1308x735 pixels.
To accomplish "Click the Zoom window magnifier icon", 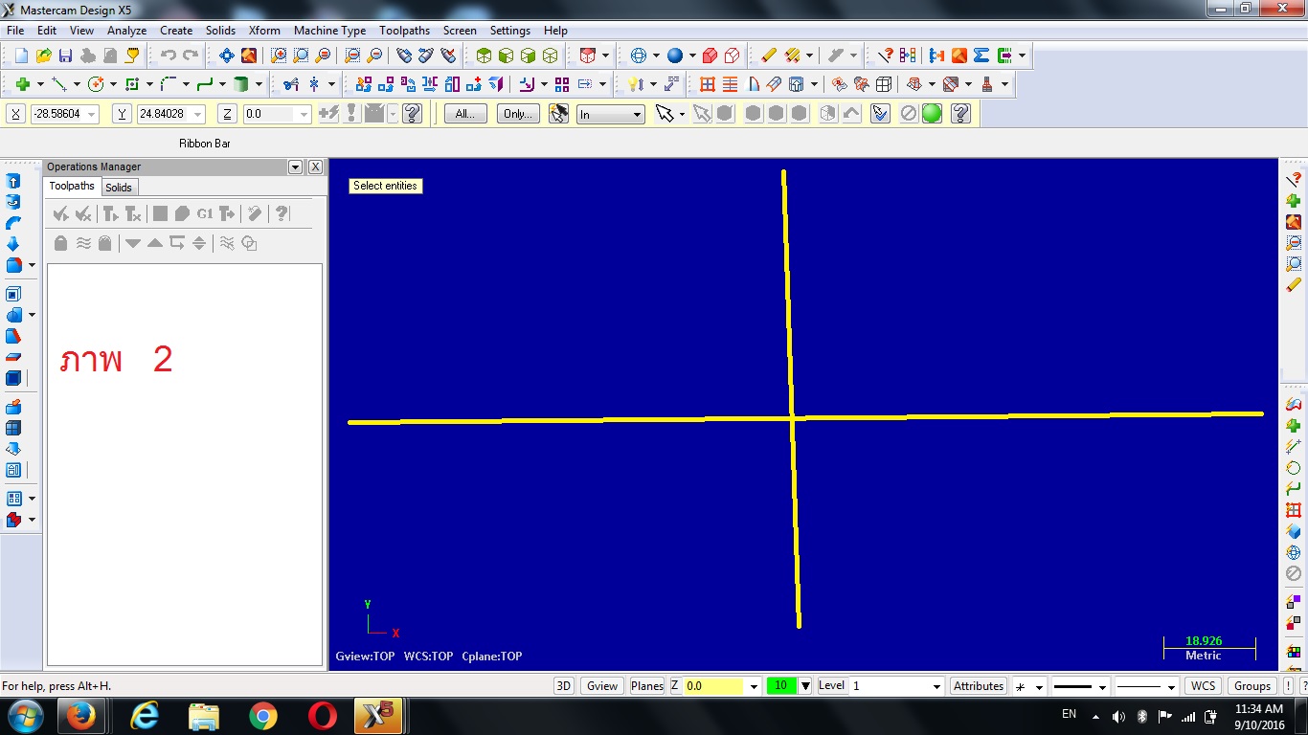I will (x=279, y=56).
